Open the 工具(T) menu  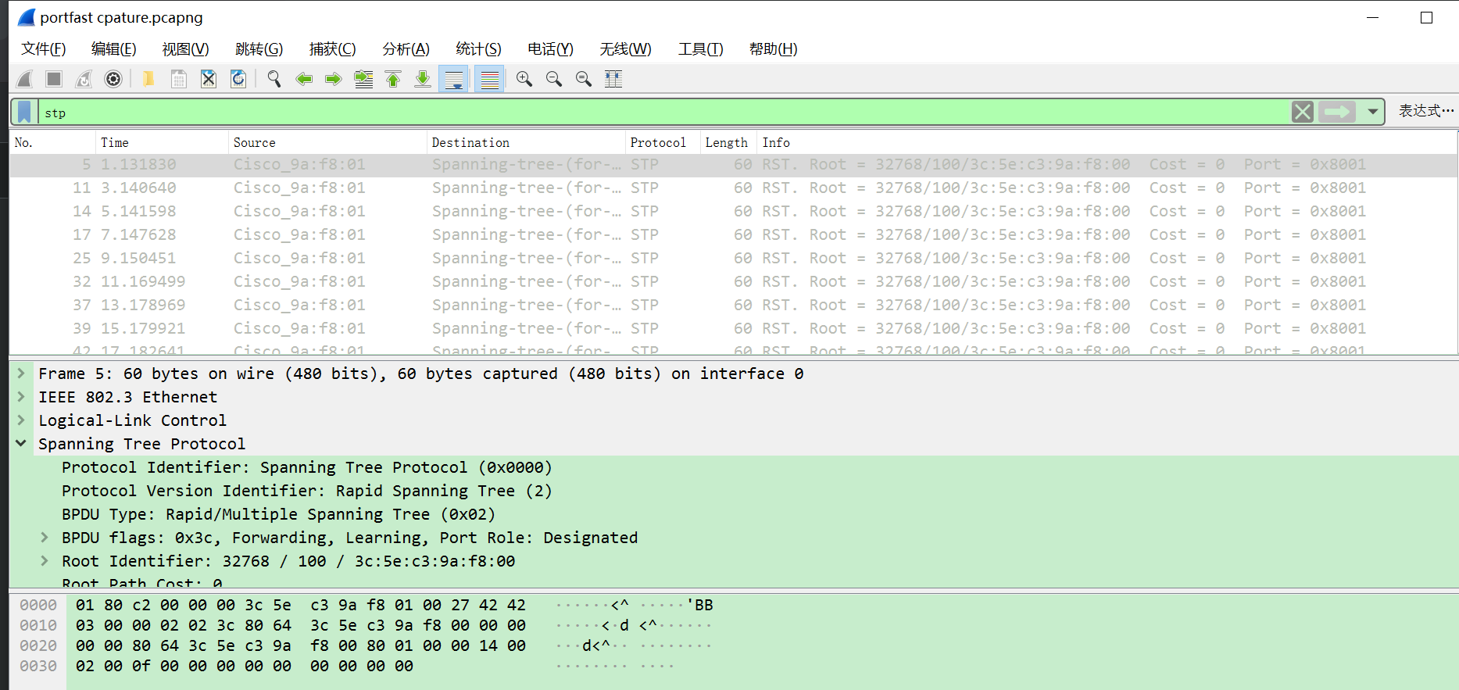point(701,49)
